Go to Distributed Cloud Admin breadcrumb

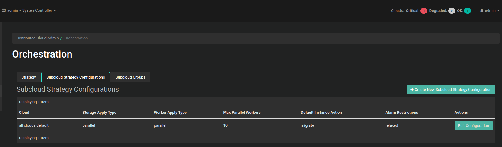click(38, 38)
